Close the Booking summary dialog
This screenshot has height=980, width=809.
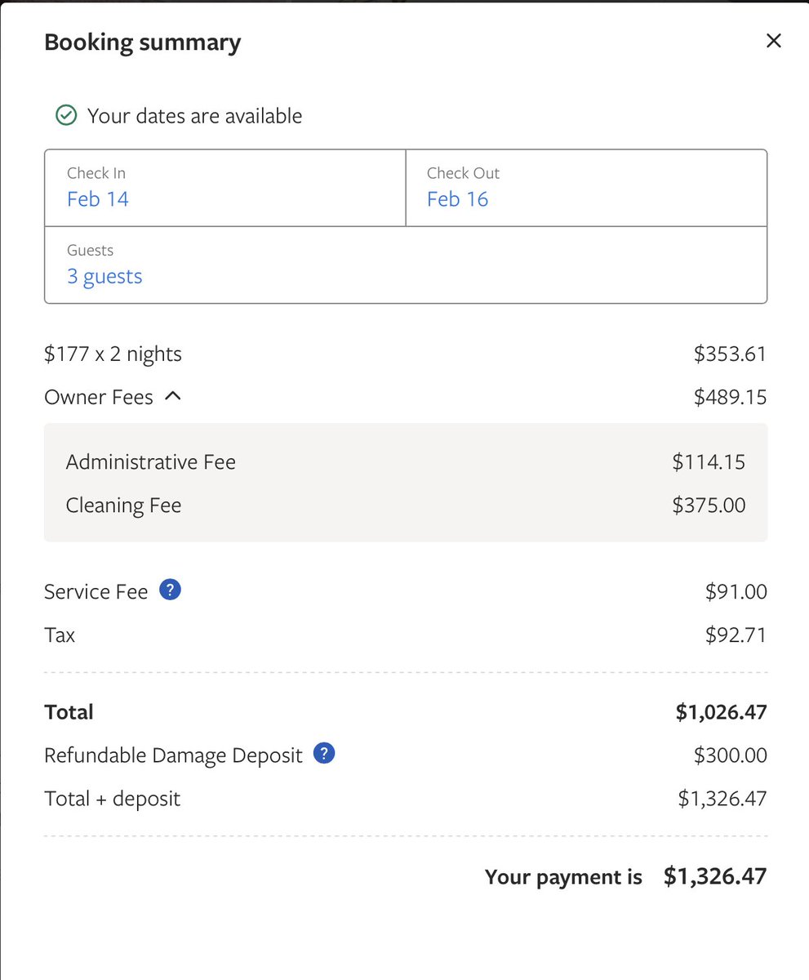773,41
